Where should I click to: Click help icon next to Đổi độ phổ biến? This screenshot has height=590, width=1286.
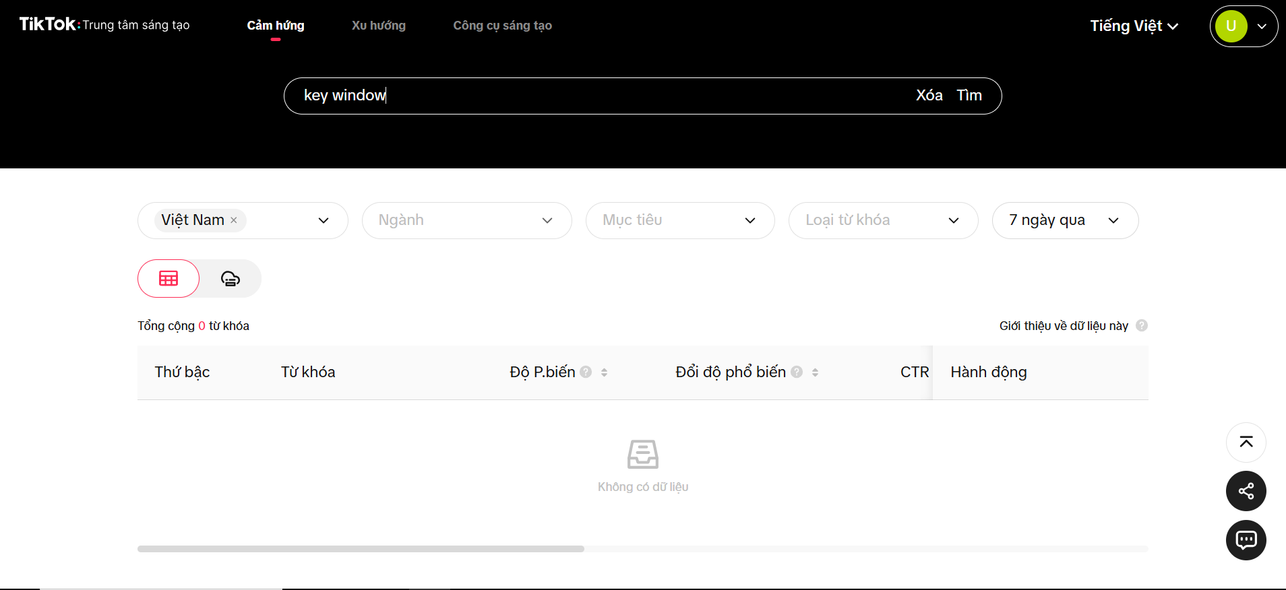tap(797, 372)
